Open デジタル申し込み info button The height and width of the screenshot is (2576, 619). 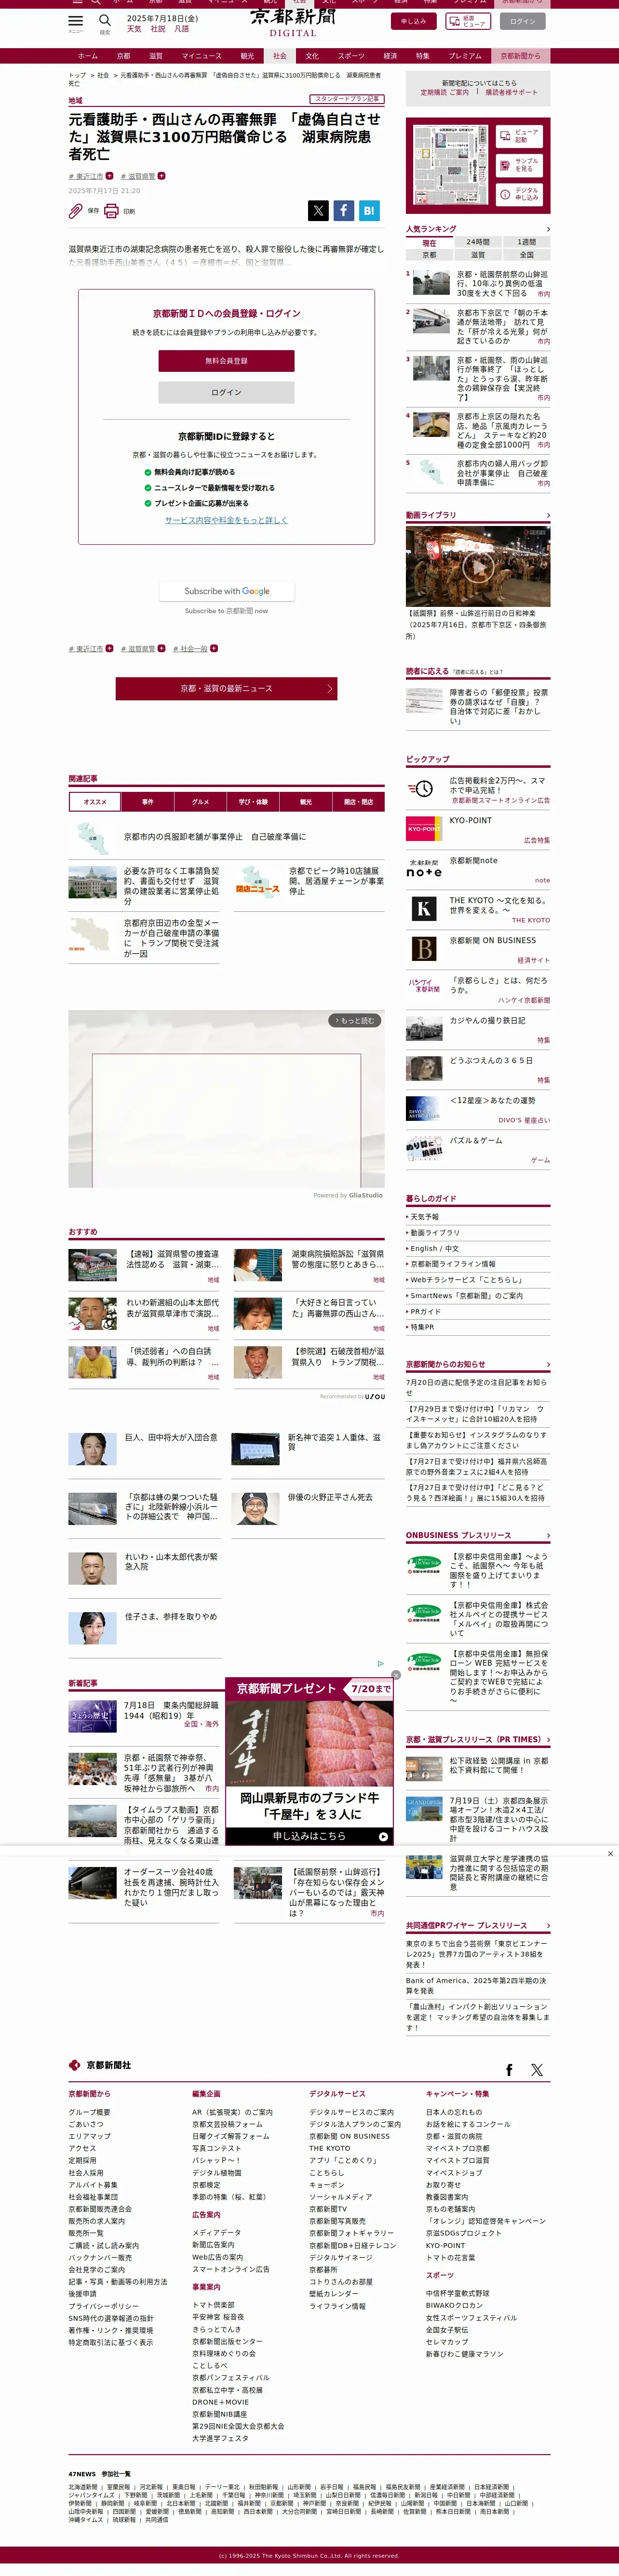519,194
